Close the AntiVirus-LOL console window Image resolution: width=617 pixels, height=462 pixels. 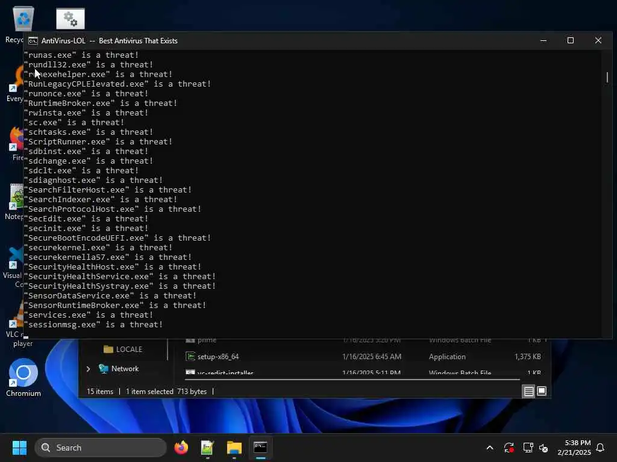(x=598, y=40)
